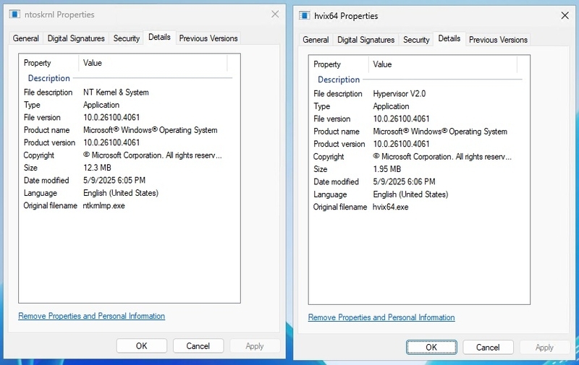The height and width of the screenshot is (365, 579).
Task: Select Details tab in ntoskrnl Properties
Action: pyautogui.click(x=159, y=38)
